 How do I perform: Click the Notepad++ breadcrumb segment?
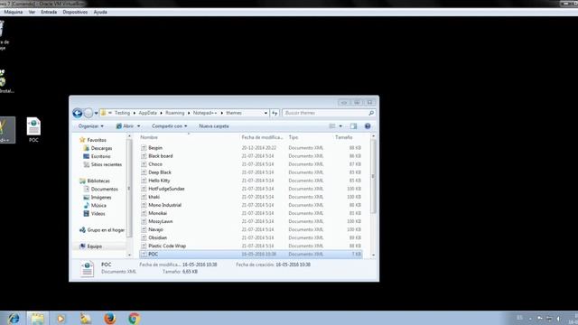point(205,113)
